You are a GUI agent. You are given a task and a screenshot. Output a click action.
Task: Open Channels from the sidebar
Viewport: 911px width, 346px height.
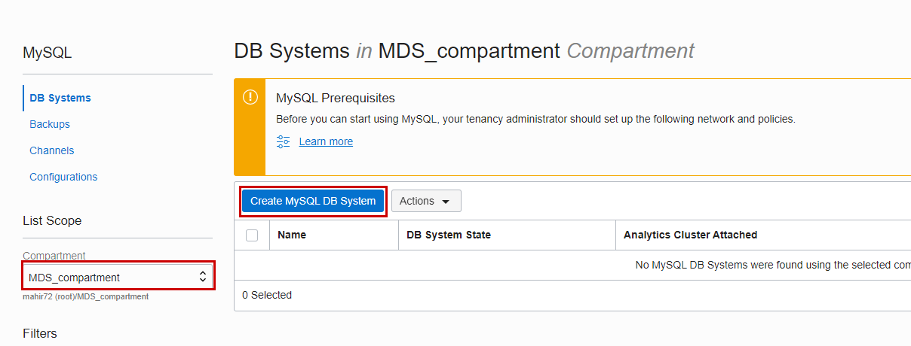coord(52,150)
